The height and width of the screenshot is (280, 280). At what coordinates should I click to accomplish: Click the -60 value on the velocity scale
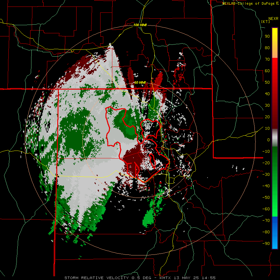click(266, 209)
